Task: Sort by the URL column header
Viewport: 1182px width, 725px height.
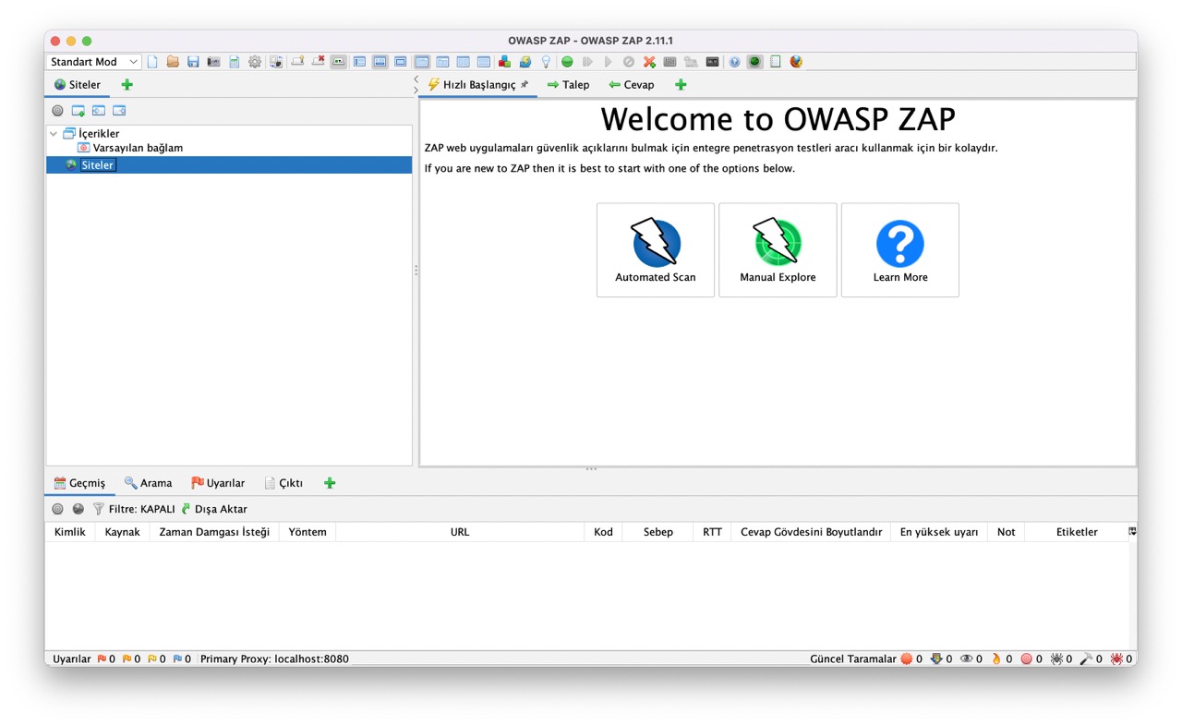Action: pyautogui.click(x=460, y=532)
